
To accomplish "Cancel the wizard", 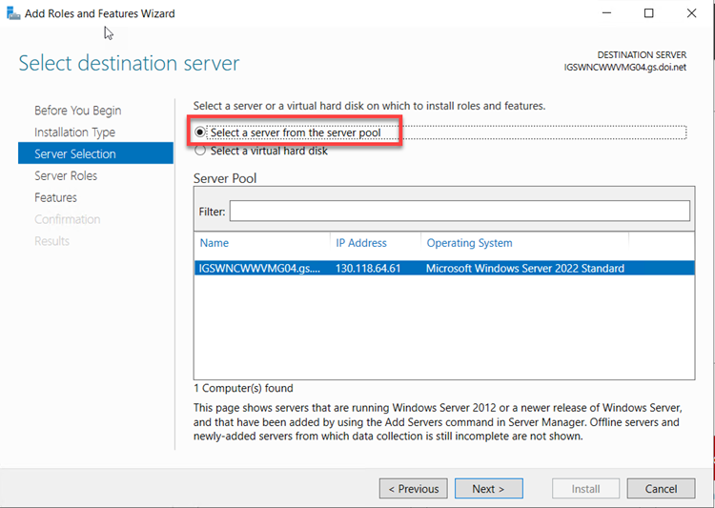I will [661, 489].
